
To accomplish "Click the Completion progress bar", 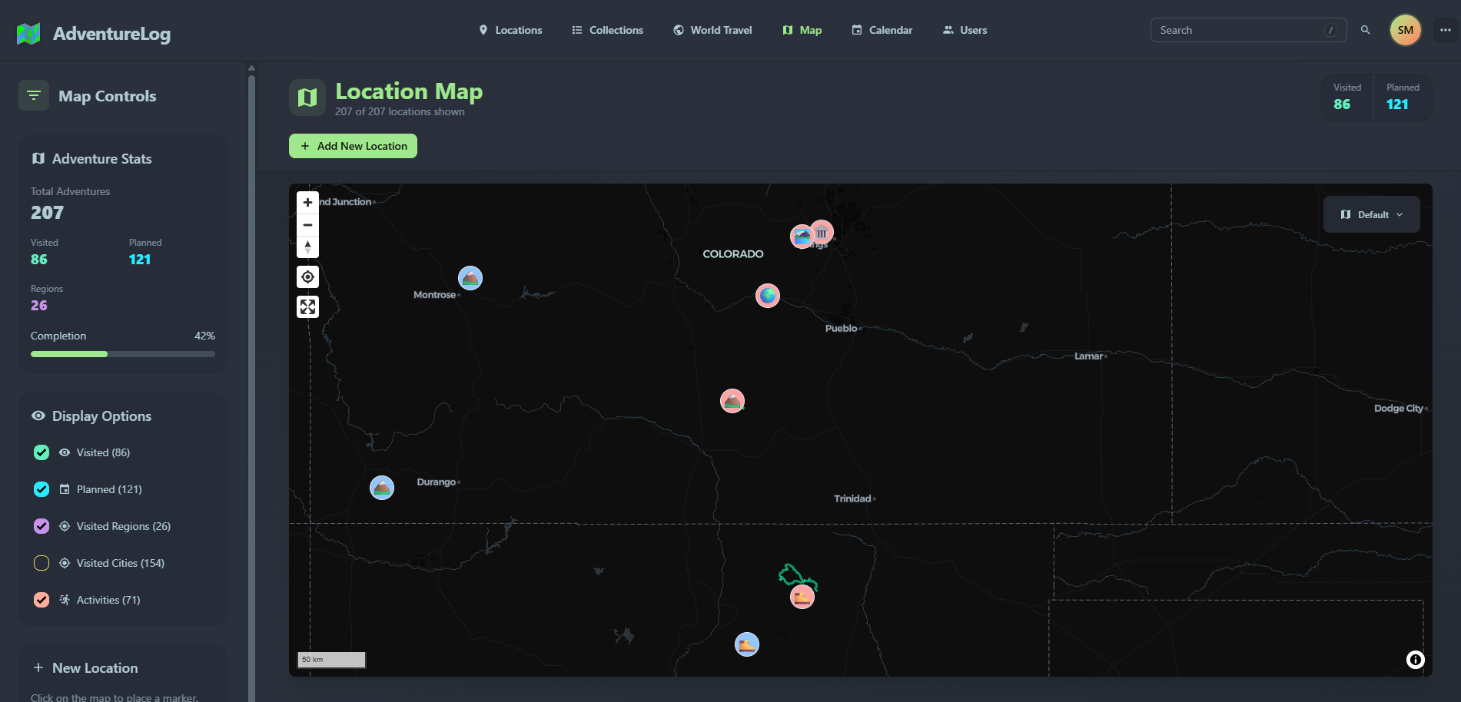I will 122,354.
